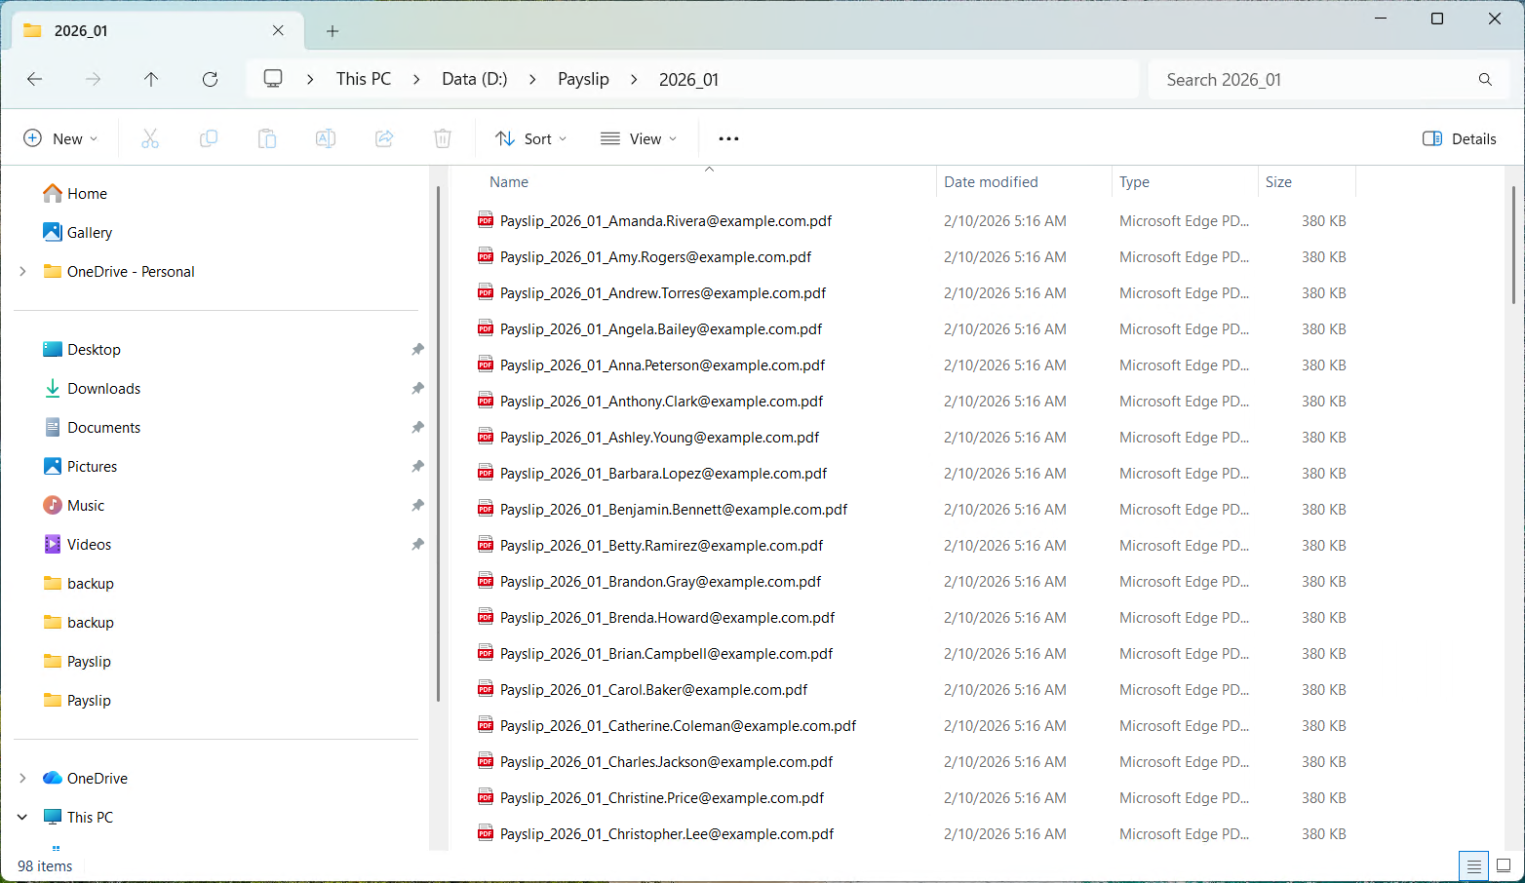The width and height of the screenshot is (1525, 883).
Task: Open the View dropdown
Action: pos(639,137)
